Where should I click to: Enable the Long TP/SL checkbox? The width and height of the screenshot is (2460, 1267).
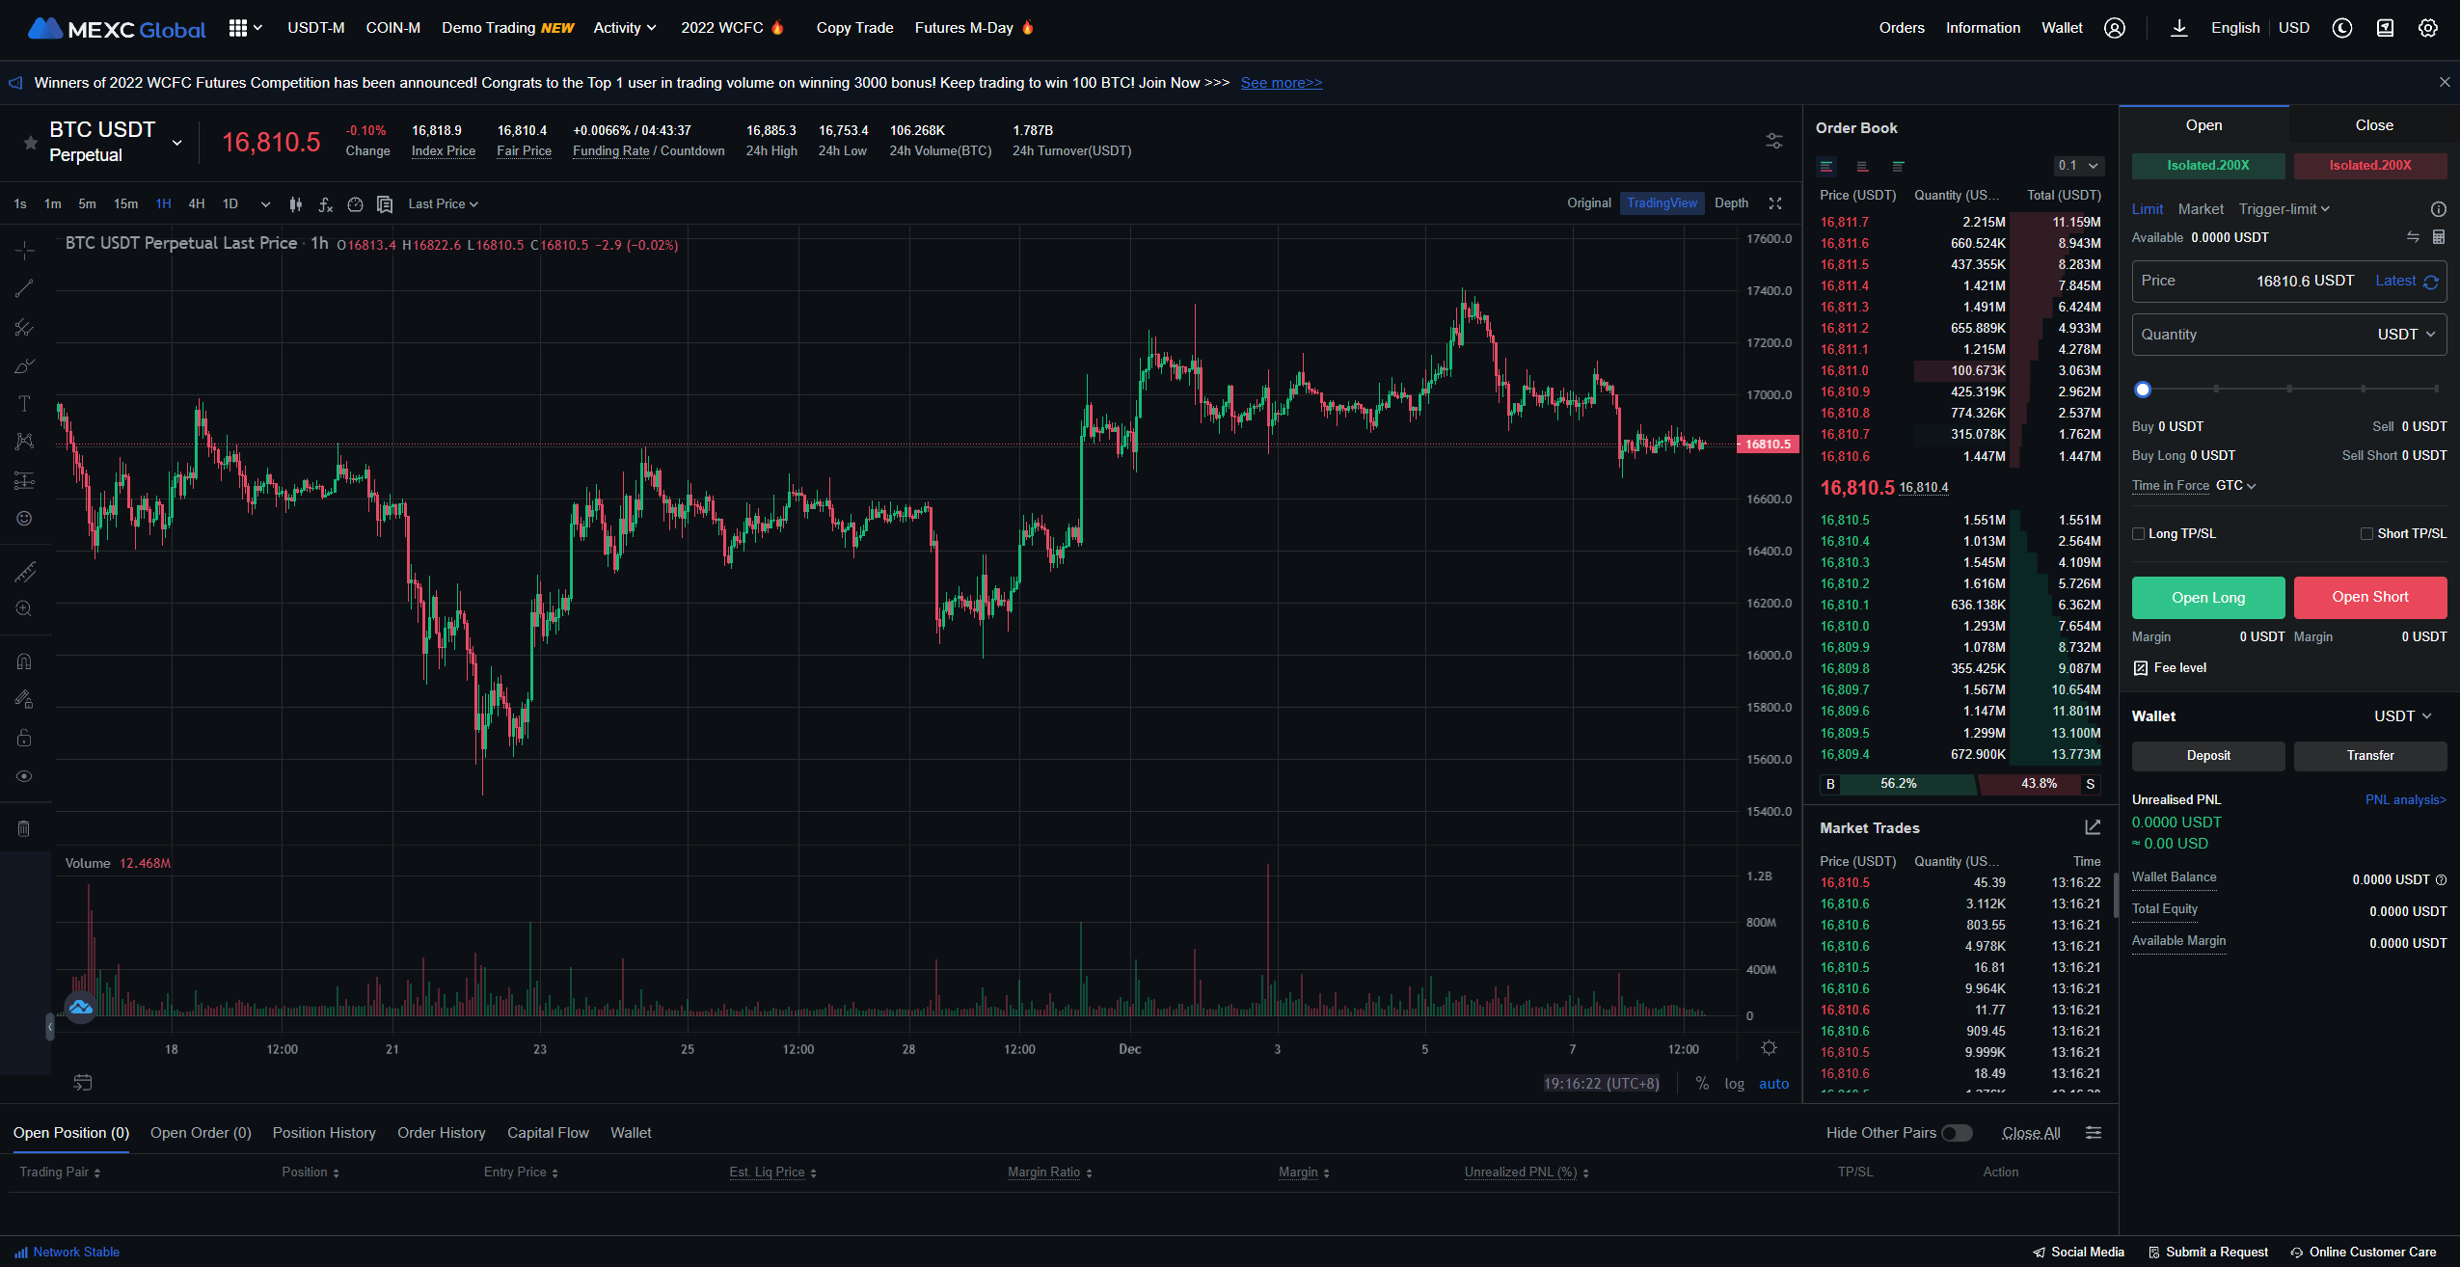(2139, 534)
